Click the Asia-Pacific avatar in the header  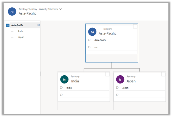point(12,12)
